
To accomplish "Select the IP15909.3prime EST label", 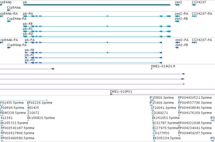I will point(162,103).
